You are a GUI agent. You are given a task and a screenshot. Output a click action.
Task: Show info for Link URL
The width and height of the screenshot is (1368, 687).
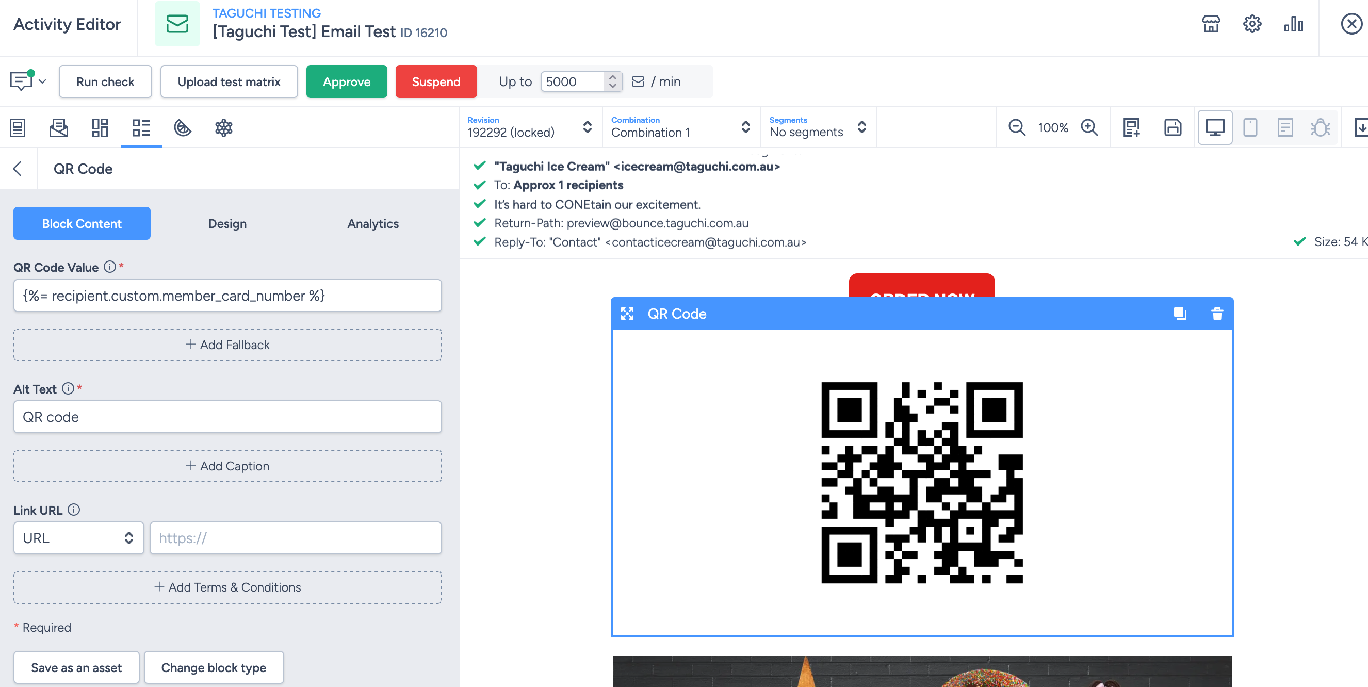(74, 510)
